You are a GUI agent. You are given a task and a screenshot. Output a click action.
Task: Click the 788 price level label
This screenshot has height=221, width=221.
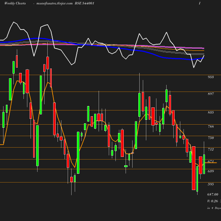click(x=211, y=126)
